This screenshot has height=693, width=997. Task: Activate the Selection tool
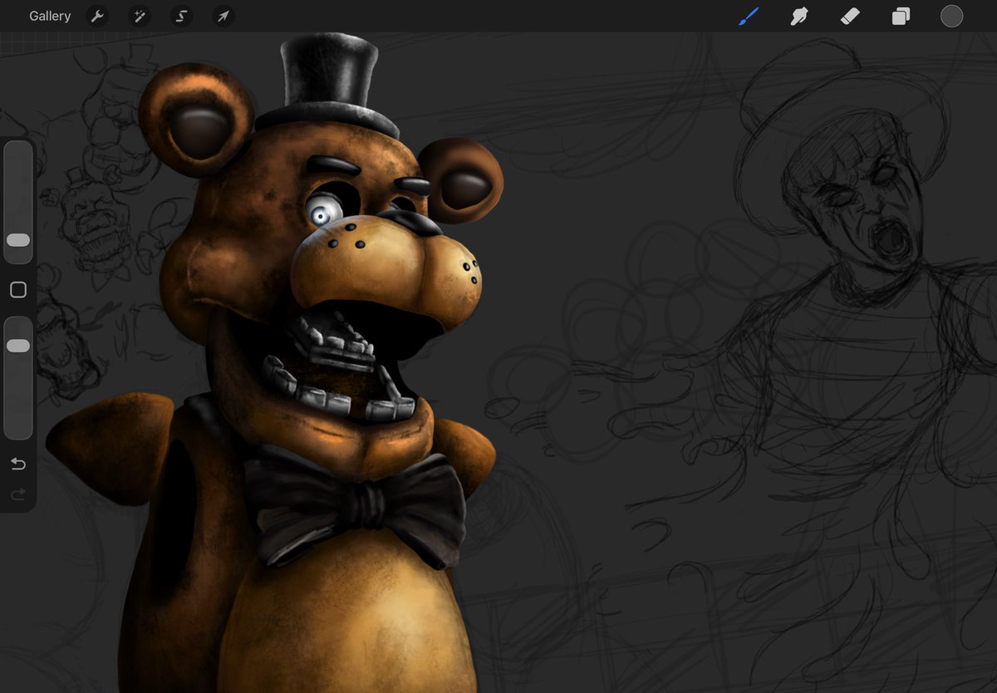(x=181, y=17)
